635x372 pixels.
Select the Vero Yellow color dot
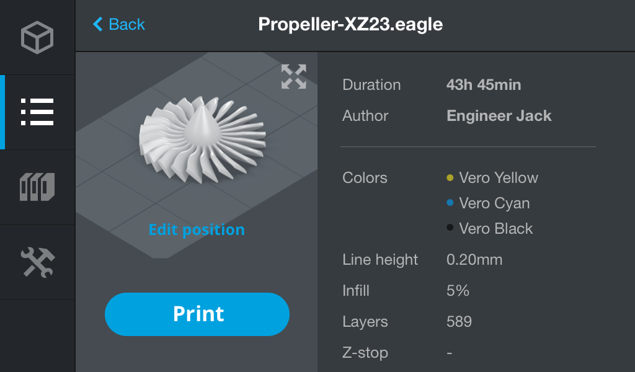(x=450, y=178)
